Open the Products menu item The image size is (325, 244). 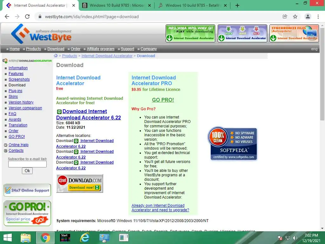point(33,49)
